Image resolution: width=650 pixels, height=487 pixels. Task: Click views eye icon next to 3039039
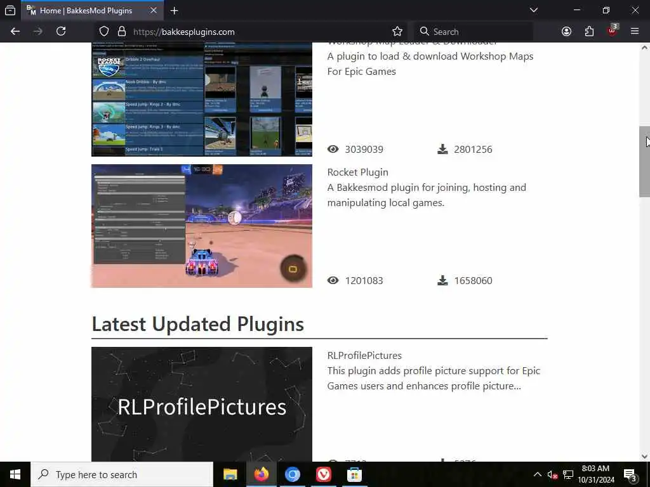click(333, 149)
